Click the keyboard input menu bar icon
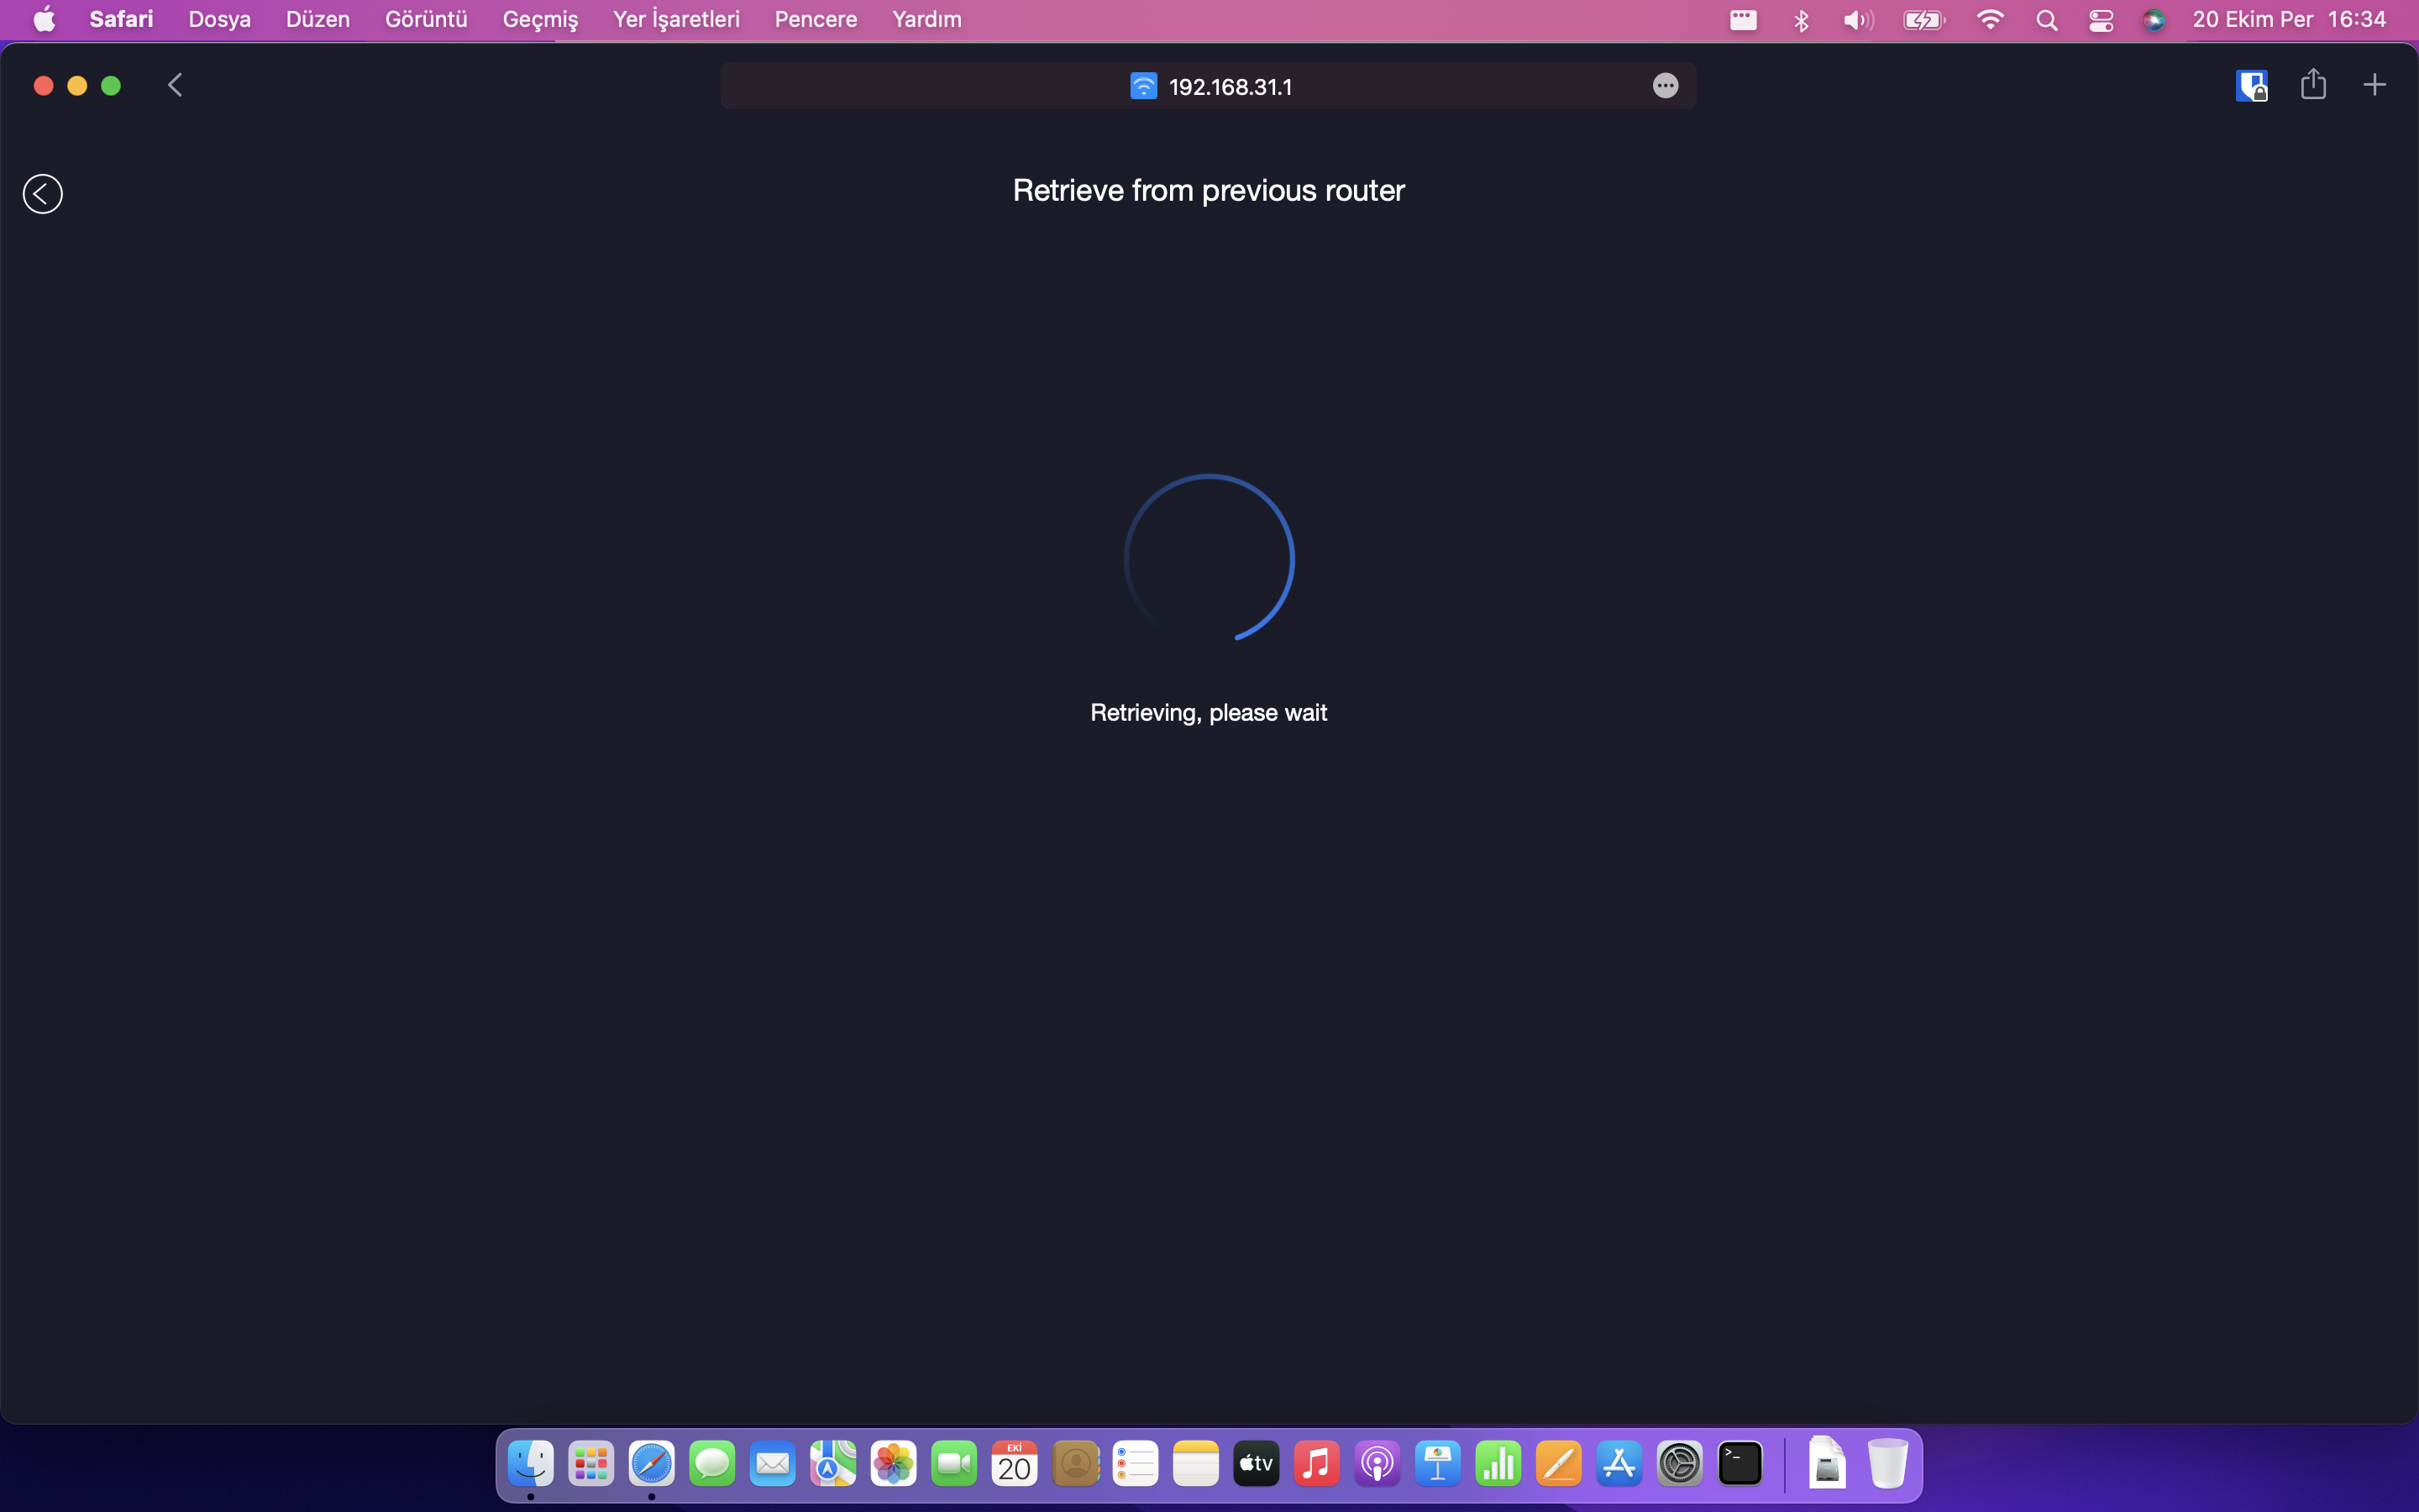The height and width of the screenshot is (1512, 2419). click(1744, 20)
